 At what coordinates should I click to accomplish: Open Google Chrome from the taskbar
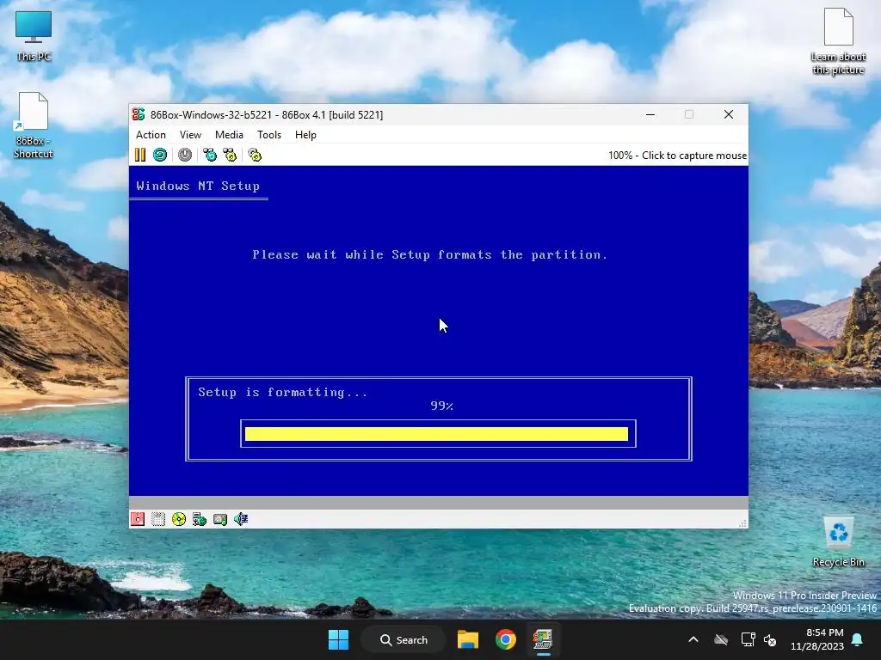[506, 639]
